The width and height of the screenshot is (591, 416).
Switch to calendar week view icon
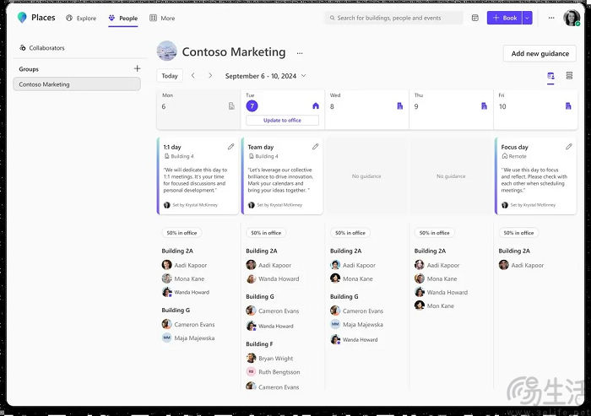tap(550, 76)
